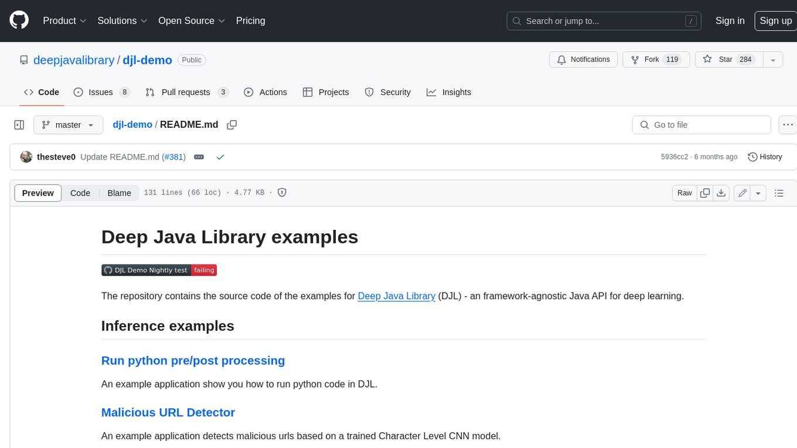Copy the README.md file path
The image size is (797, 448).
231,125
